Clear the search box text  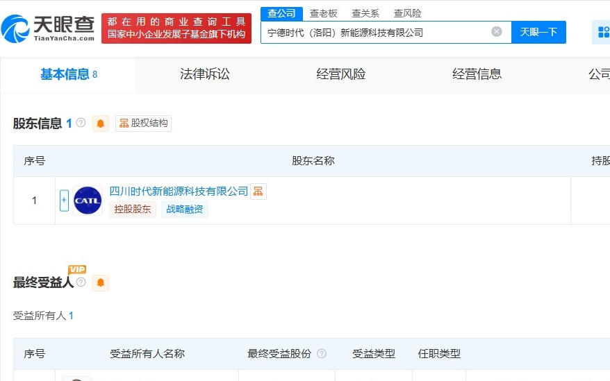point(496,32)
